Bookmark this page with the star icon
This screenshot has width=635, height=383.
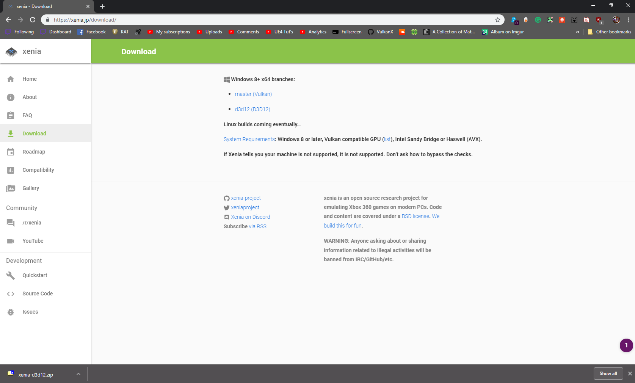pyautogui.click(x=498, y=20)
